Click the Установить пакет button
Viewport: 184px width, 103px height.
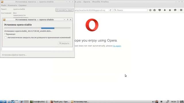point(64,10)
